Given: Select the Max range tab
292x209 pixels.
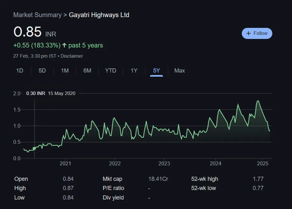Looking at the screenshot, I should [x=180, y=71].
